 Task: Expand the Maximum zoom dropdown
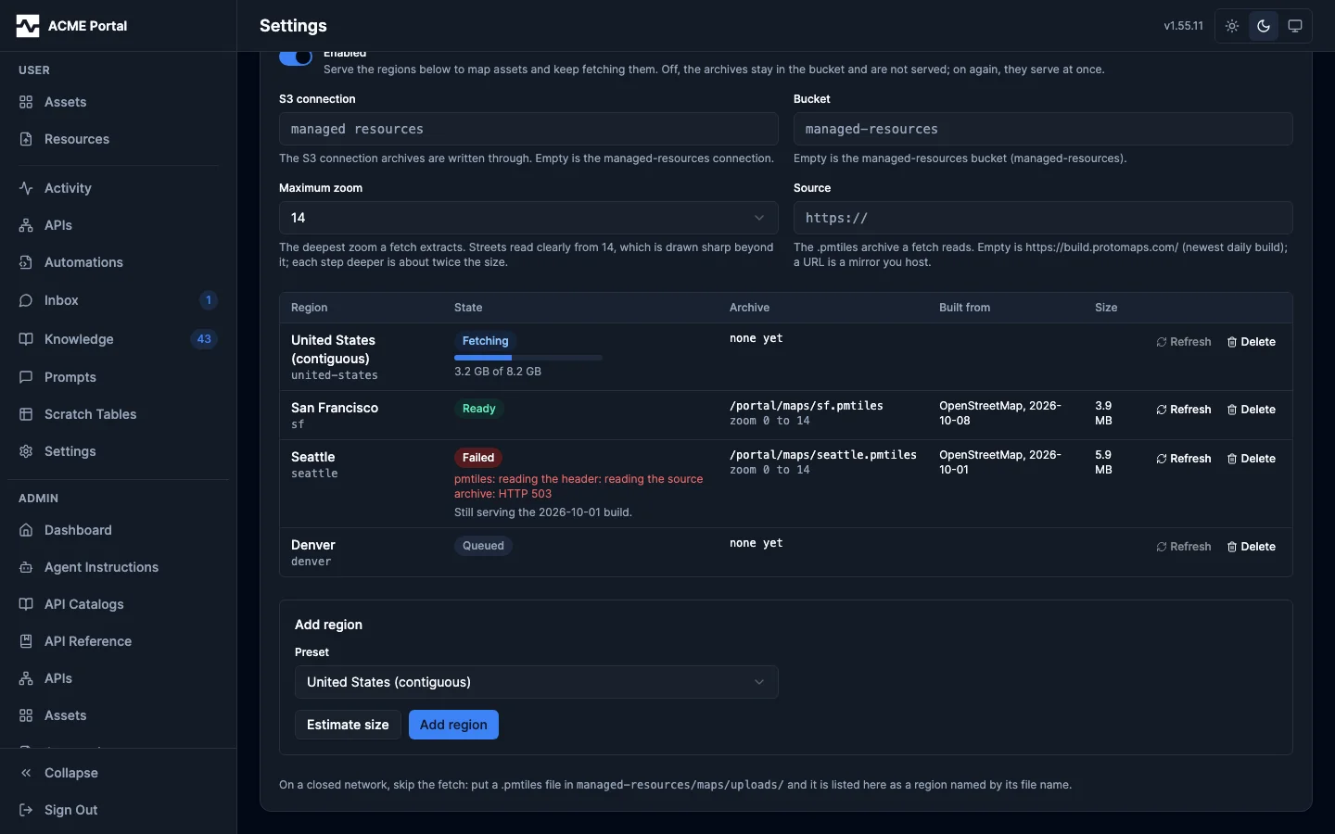[528, 218]
